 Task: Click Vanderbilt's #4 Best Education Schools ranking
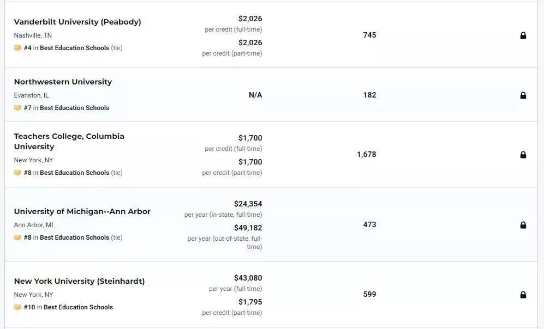(74, 48)
